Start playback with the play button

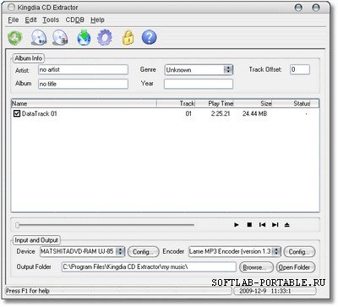237,225
